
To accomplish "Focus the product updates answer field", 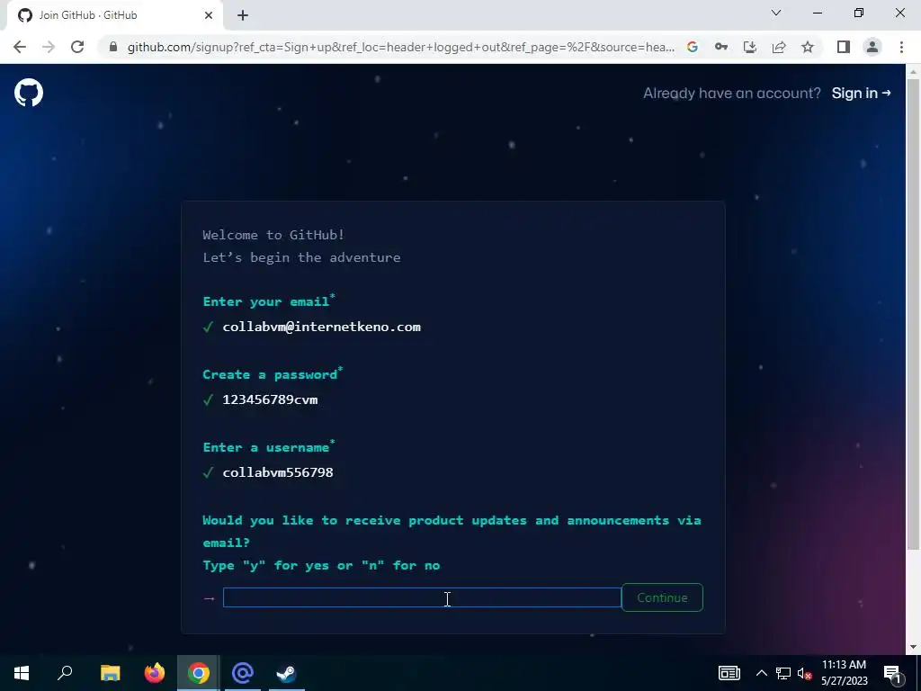I will (422, 597).
